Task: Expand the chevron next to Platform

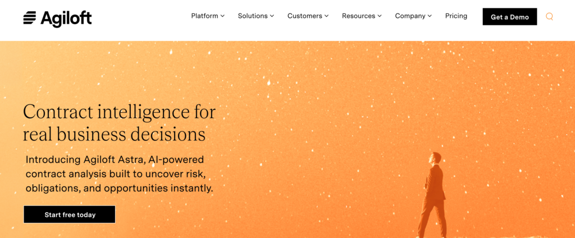Action: pos(222,16)
